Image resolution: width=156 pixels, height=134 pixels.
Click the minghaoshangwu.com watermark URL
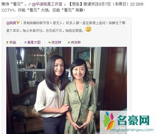131,130
